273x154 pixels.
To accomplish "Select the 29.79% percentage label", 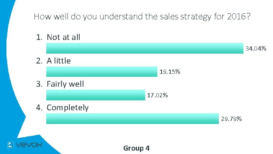I will (231, 119).
